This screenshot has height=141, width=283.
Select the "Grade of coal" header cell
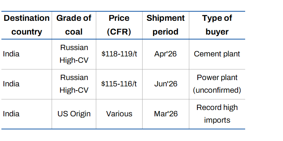coord(74,25)
